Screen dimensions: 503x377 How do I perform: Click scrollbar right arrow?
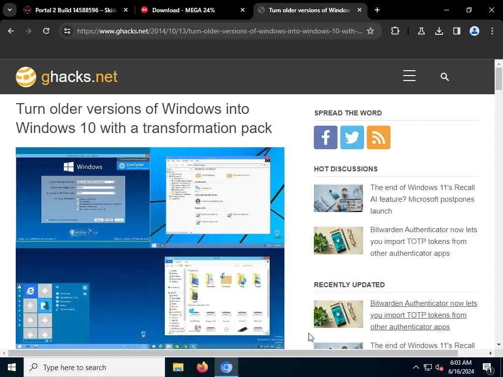491,353
